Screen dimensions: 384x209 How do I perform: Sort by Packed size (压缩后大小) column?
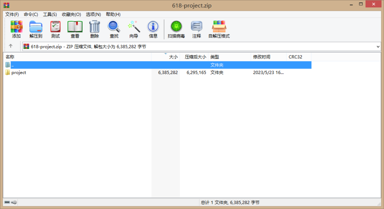pyautogui.click(x=194, y=57)
